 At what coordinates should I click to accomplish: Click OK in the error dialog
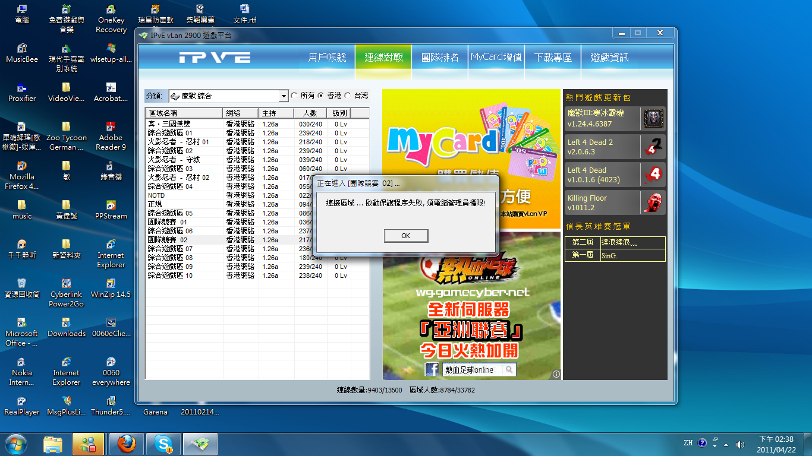405,236
